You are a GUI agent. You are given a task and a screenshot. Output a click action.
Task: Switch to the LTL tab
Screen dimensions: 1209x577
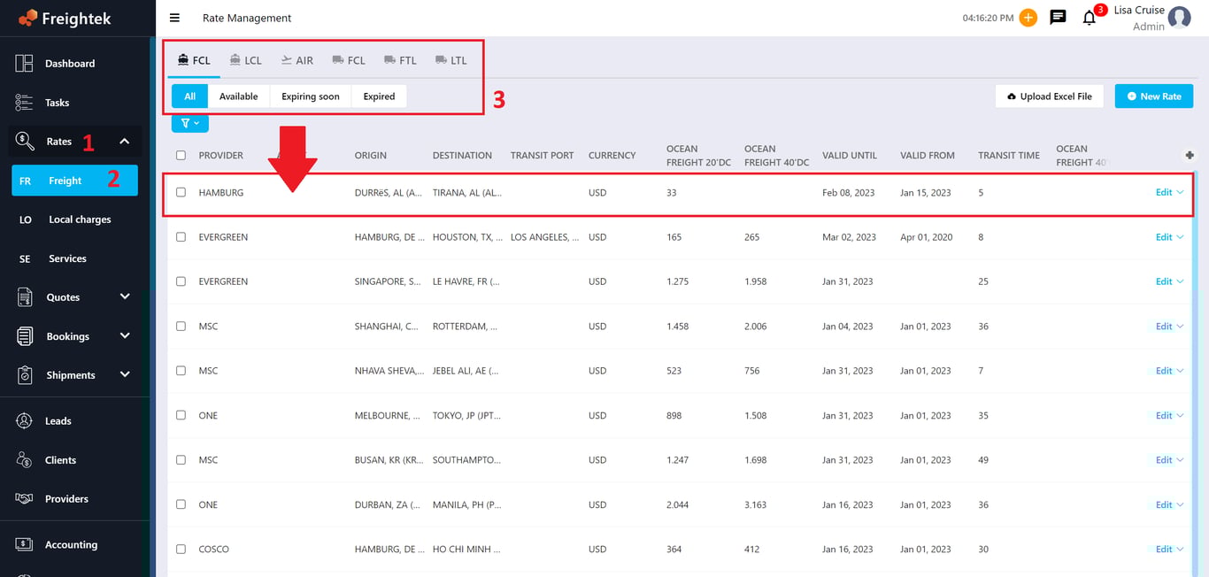click(x=451, y=60)
